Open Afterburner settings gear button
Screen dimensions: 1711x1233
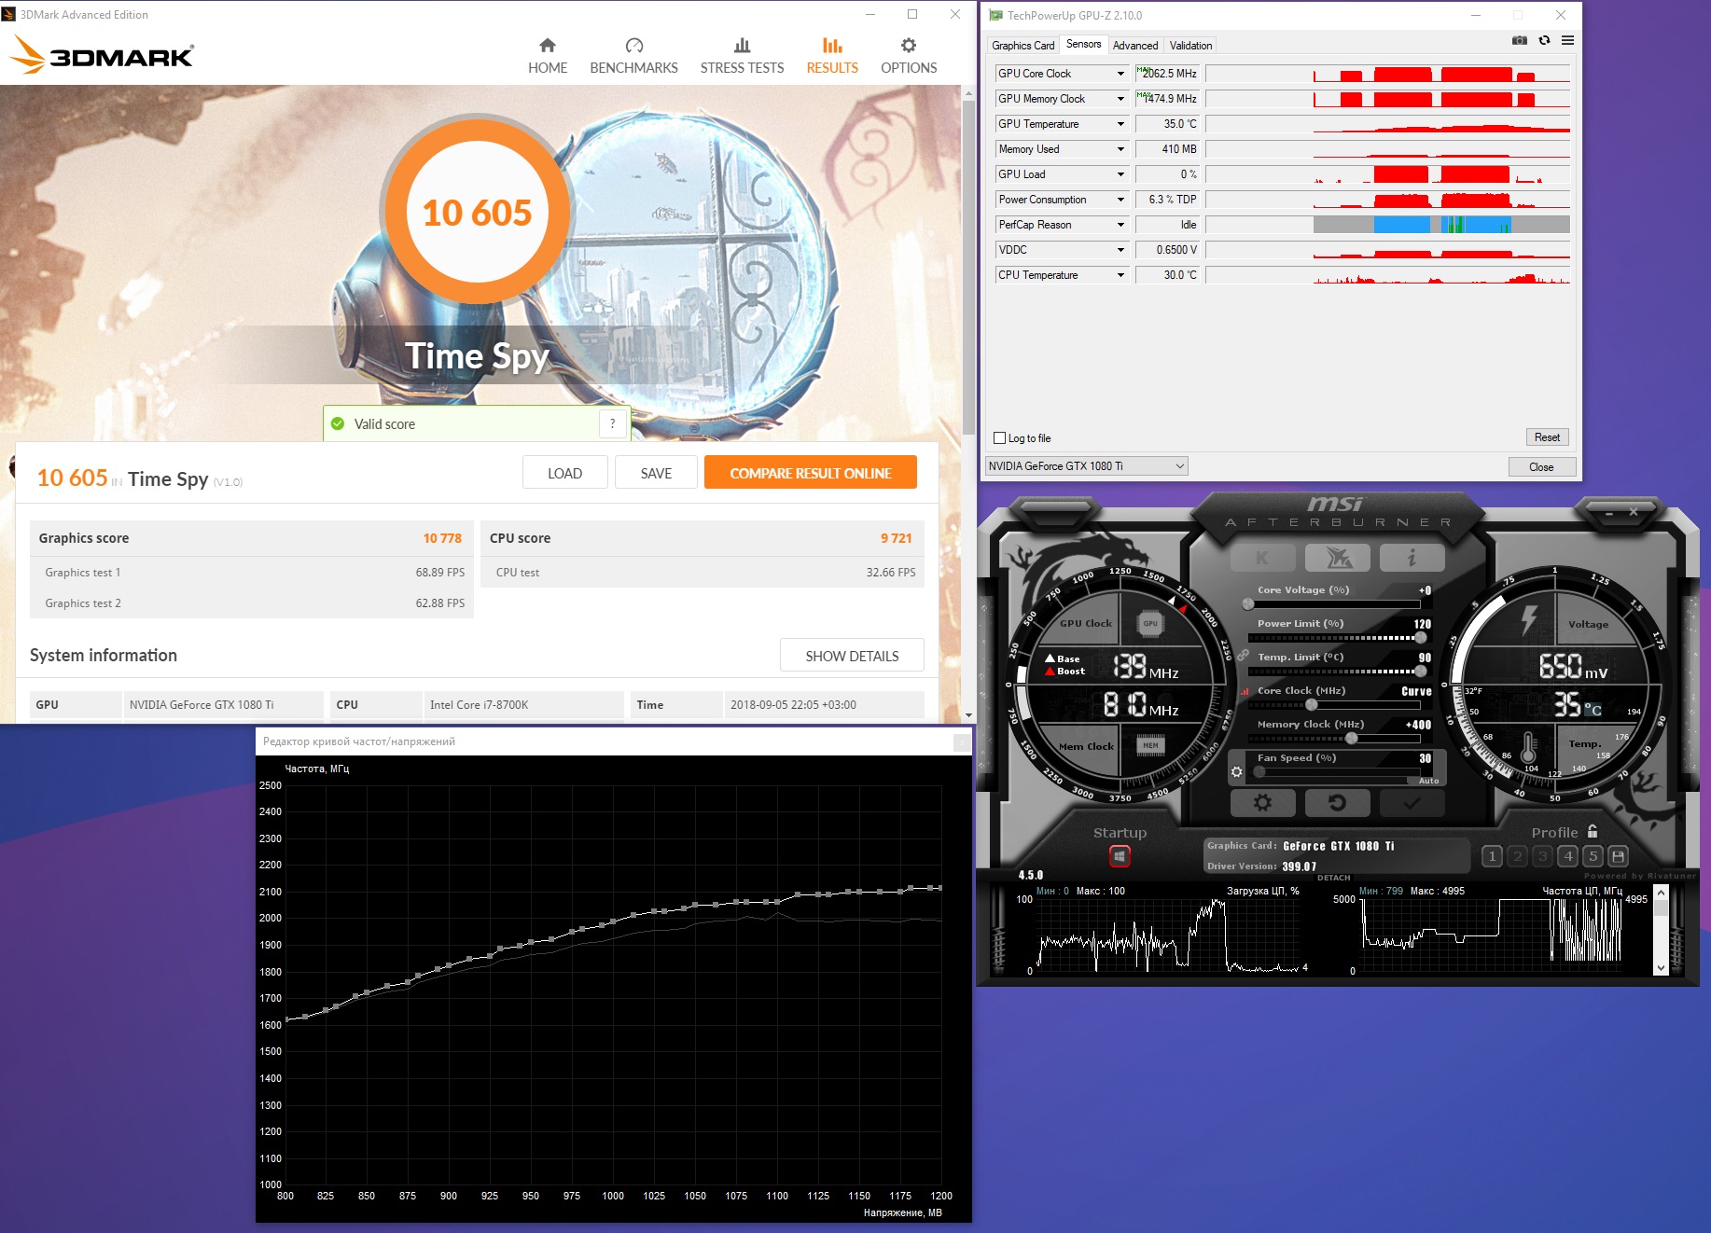(x=1262, y=802)
